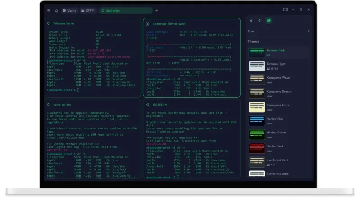Open the notifications bell icon

(57, 10)
